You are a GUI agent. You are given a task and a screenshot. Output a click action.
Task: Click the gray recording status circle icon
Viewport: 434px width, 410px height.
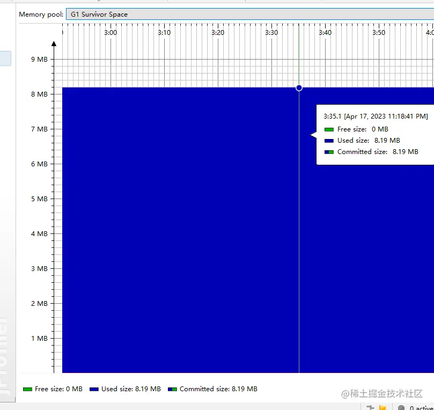401,408
